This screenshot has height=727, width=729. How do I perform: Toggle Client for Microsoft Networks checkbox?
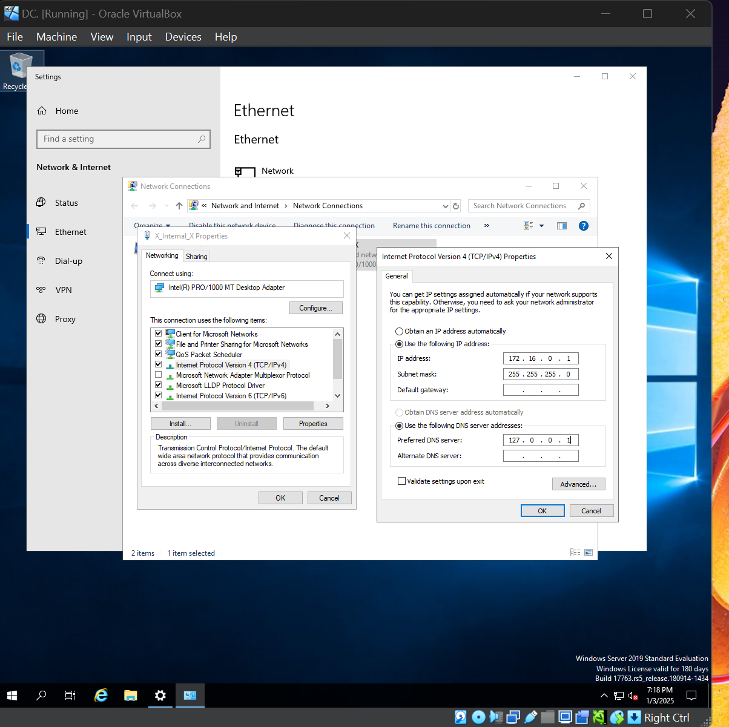[159, 334]
